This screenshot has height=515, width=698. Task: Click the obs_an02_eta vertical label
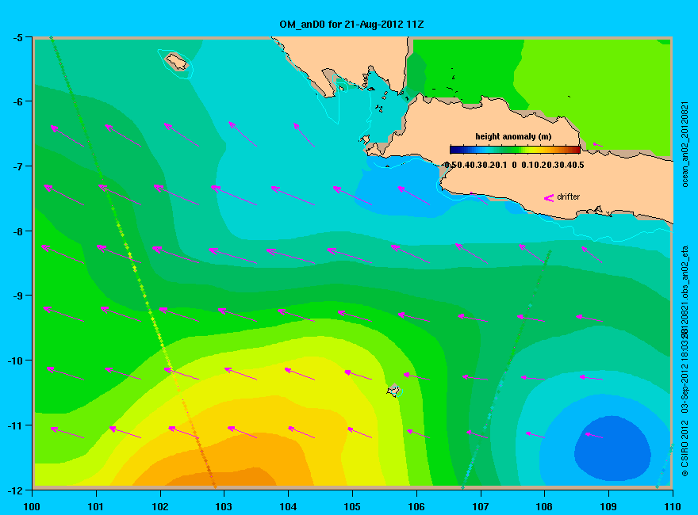(685, 273)
